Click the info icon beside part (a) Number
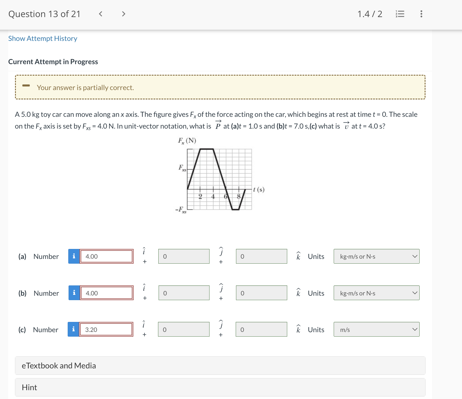The height and width of the screenshot is (399, 462). (74, 256)
